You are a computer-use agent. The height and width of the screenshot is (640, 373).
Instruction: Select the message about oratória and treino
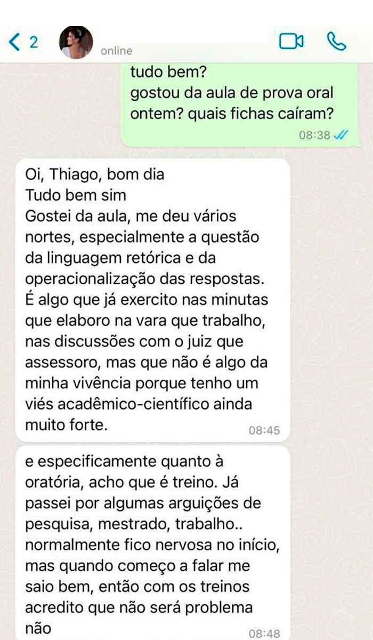click(x=152, y=543)
